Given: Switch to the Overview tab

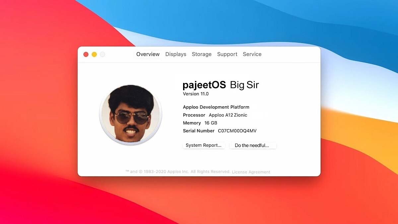Looking at the screenshot, I should tap(148, 54).
